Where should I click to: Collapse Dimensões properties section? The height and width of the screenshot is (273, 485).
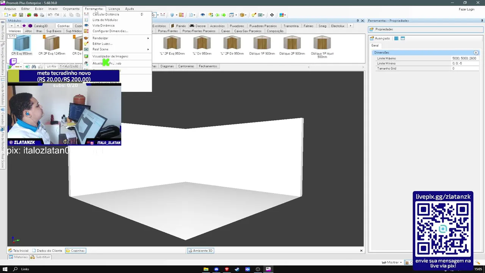(x=476, y=52)
